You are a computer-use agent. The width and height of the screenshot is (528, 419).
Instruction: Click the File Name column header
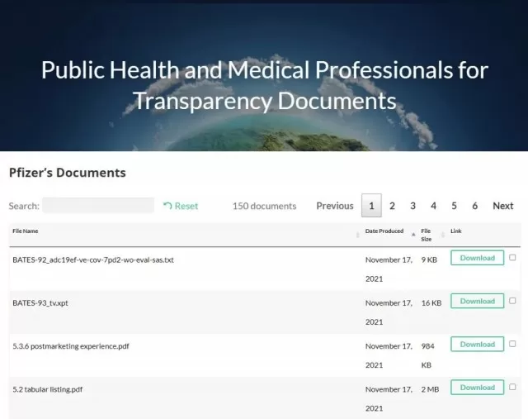point(26,231)
